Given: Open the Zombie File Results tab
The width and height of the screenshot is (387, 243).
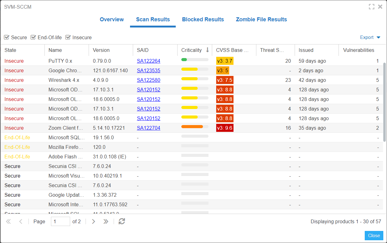Looking at the screenshot, I should click(x=261, y=19).
